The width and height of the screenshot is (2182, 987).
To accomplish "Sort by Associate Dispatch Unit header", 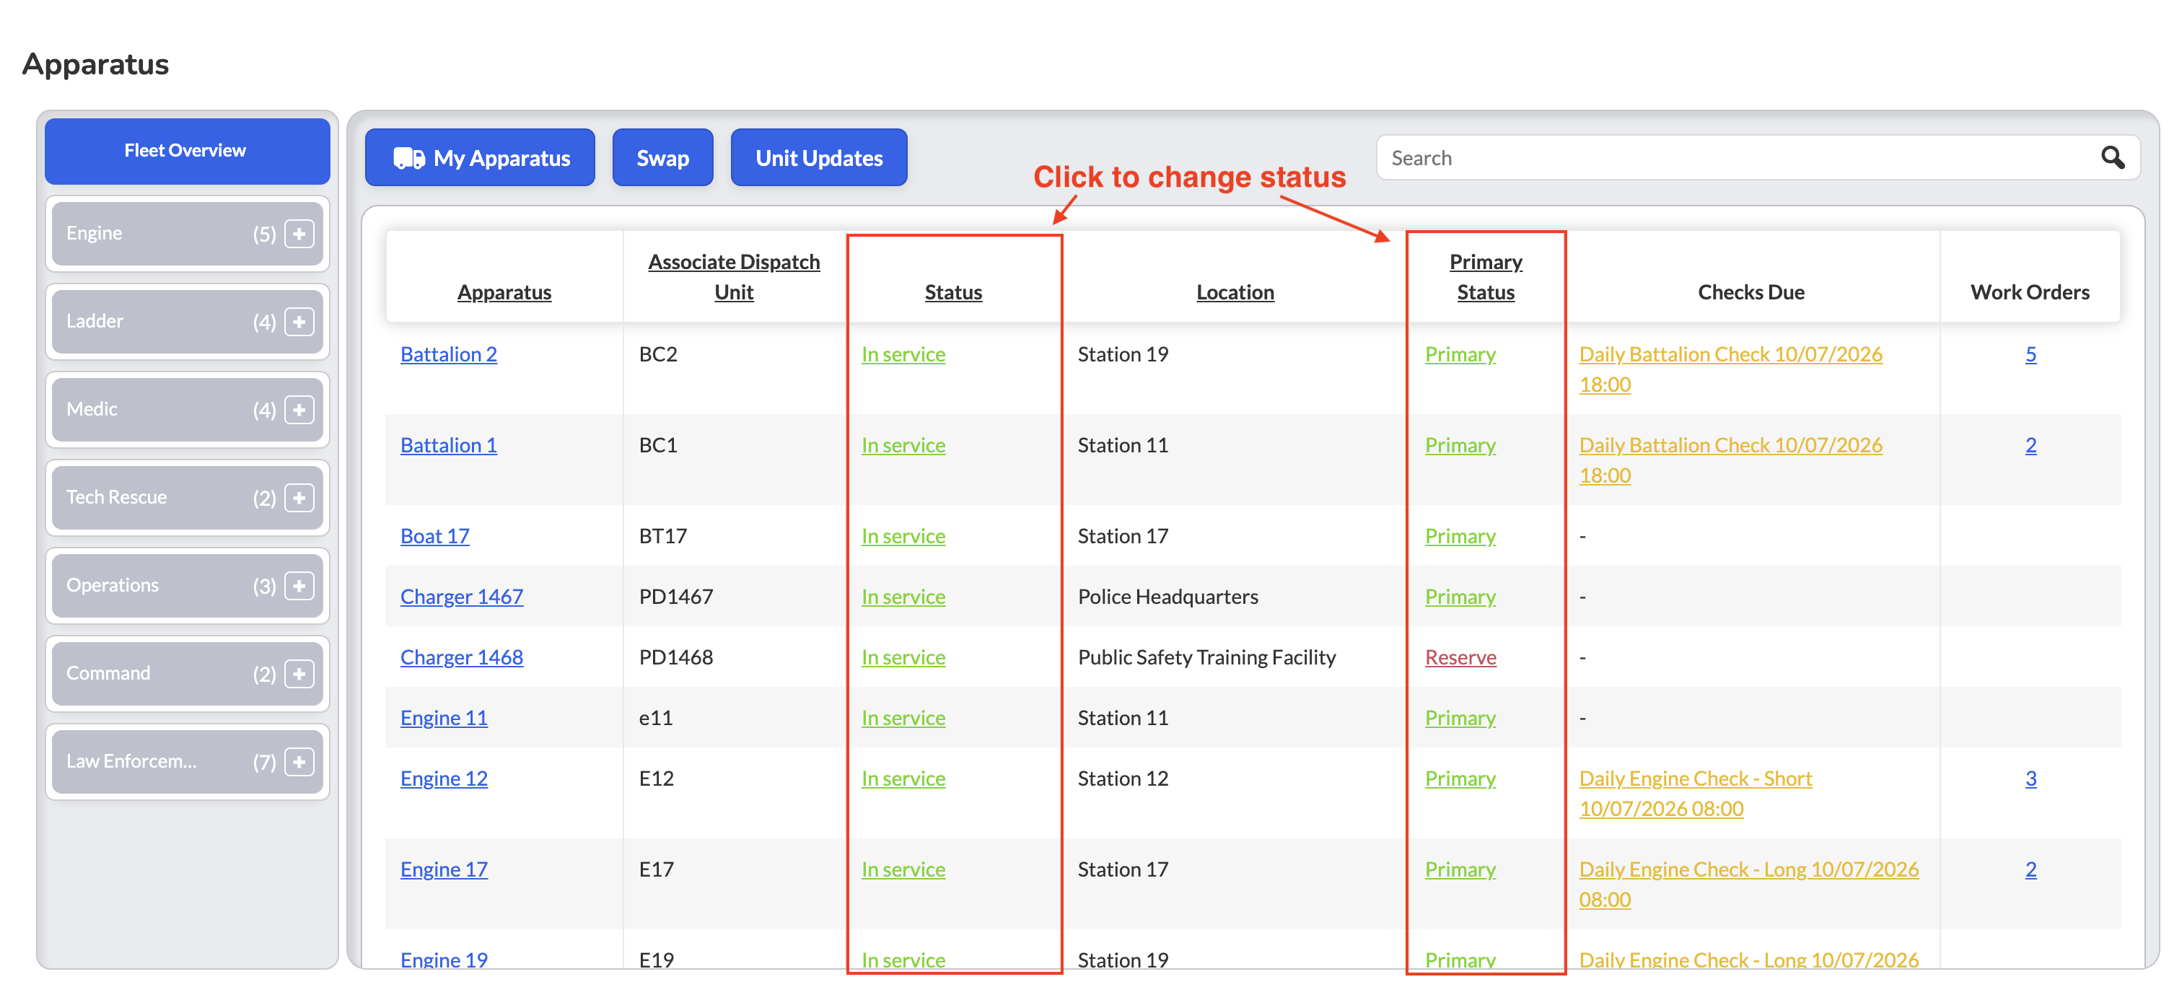I will point(734,277).
